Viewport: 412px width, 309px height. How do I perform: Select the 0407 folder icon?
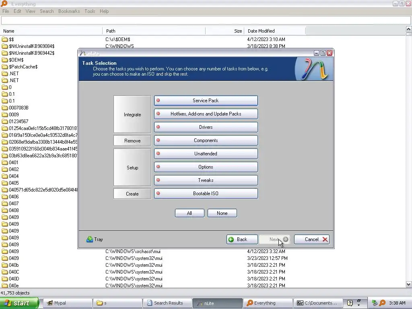(5, 203)
